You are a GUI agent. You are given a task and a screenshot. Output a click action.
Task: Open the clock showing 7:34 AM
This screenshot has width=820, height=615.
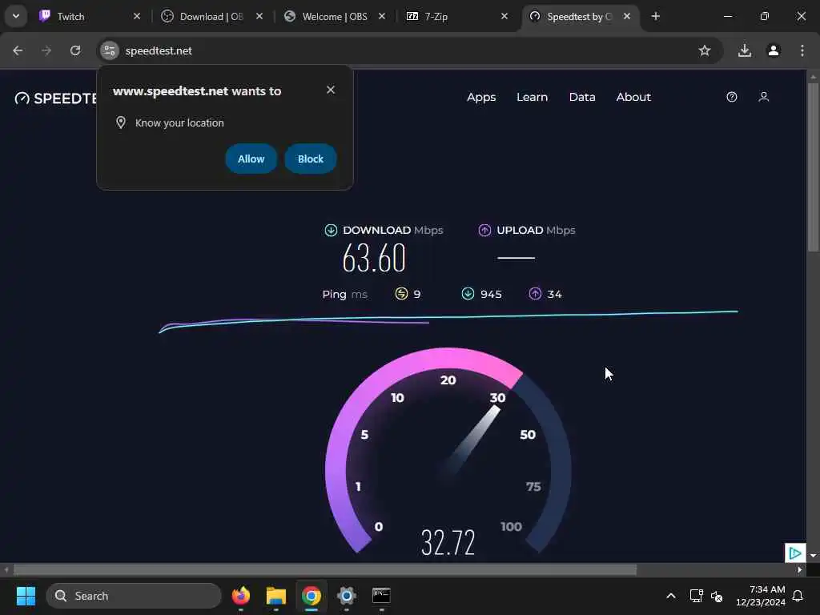[760, 596]
